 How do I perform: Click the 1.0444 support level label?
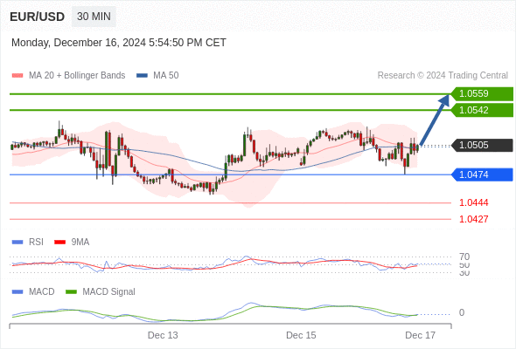[x=473, y=202]
